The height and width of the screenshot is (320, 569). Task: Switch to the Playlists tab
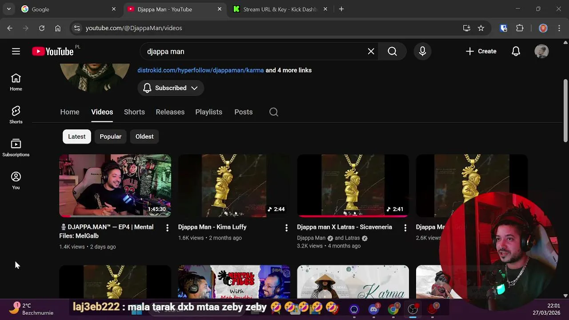[209, 112]
